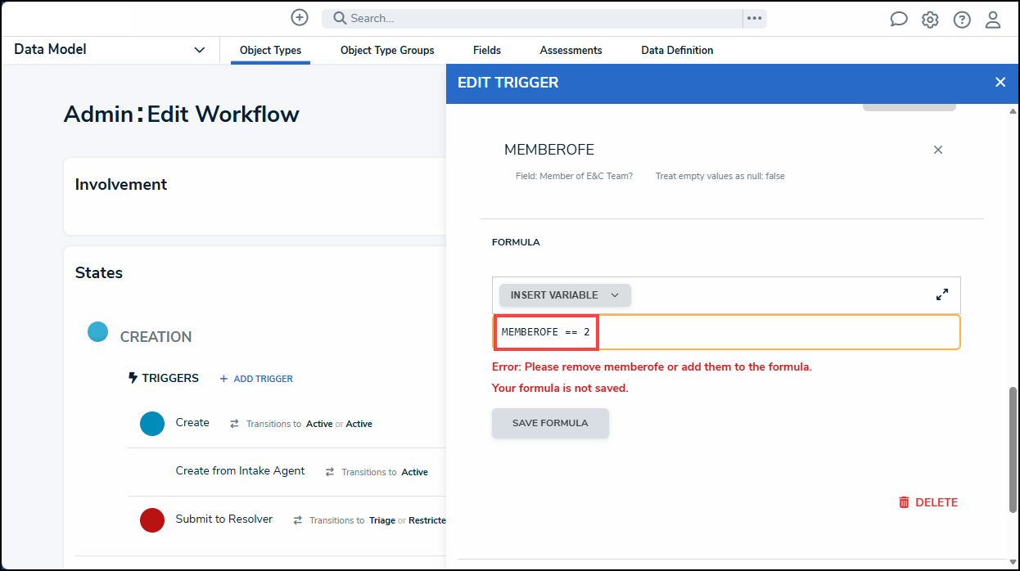Open the user profile icon

pos(993,20)
